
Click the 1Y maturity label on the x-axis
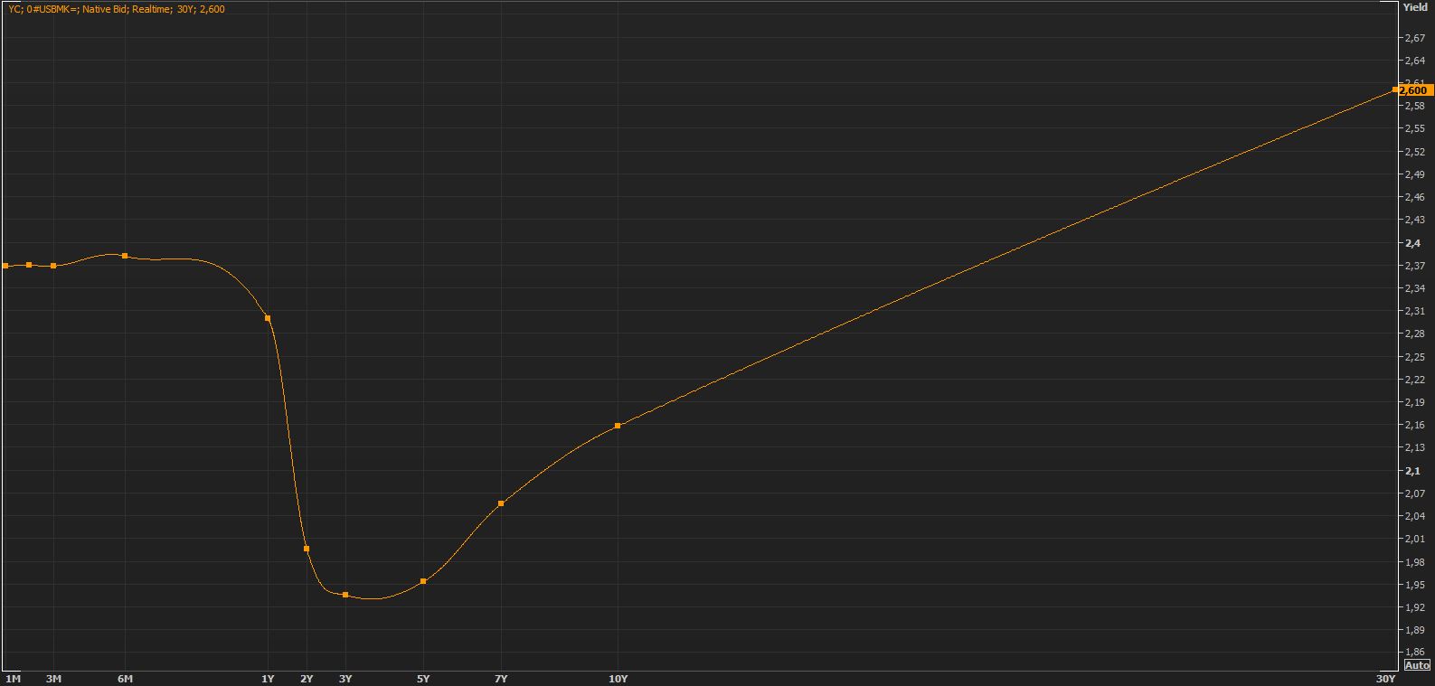click(x=268, y=679)
